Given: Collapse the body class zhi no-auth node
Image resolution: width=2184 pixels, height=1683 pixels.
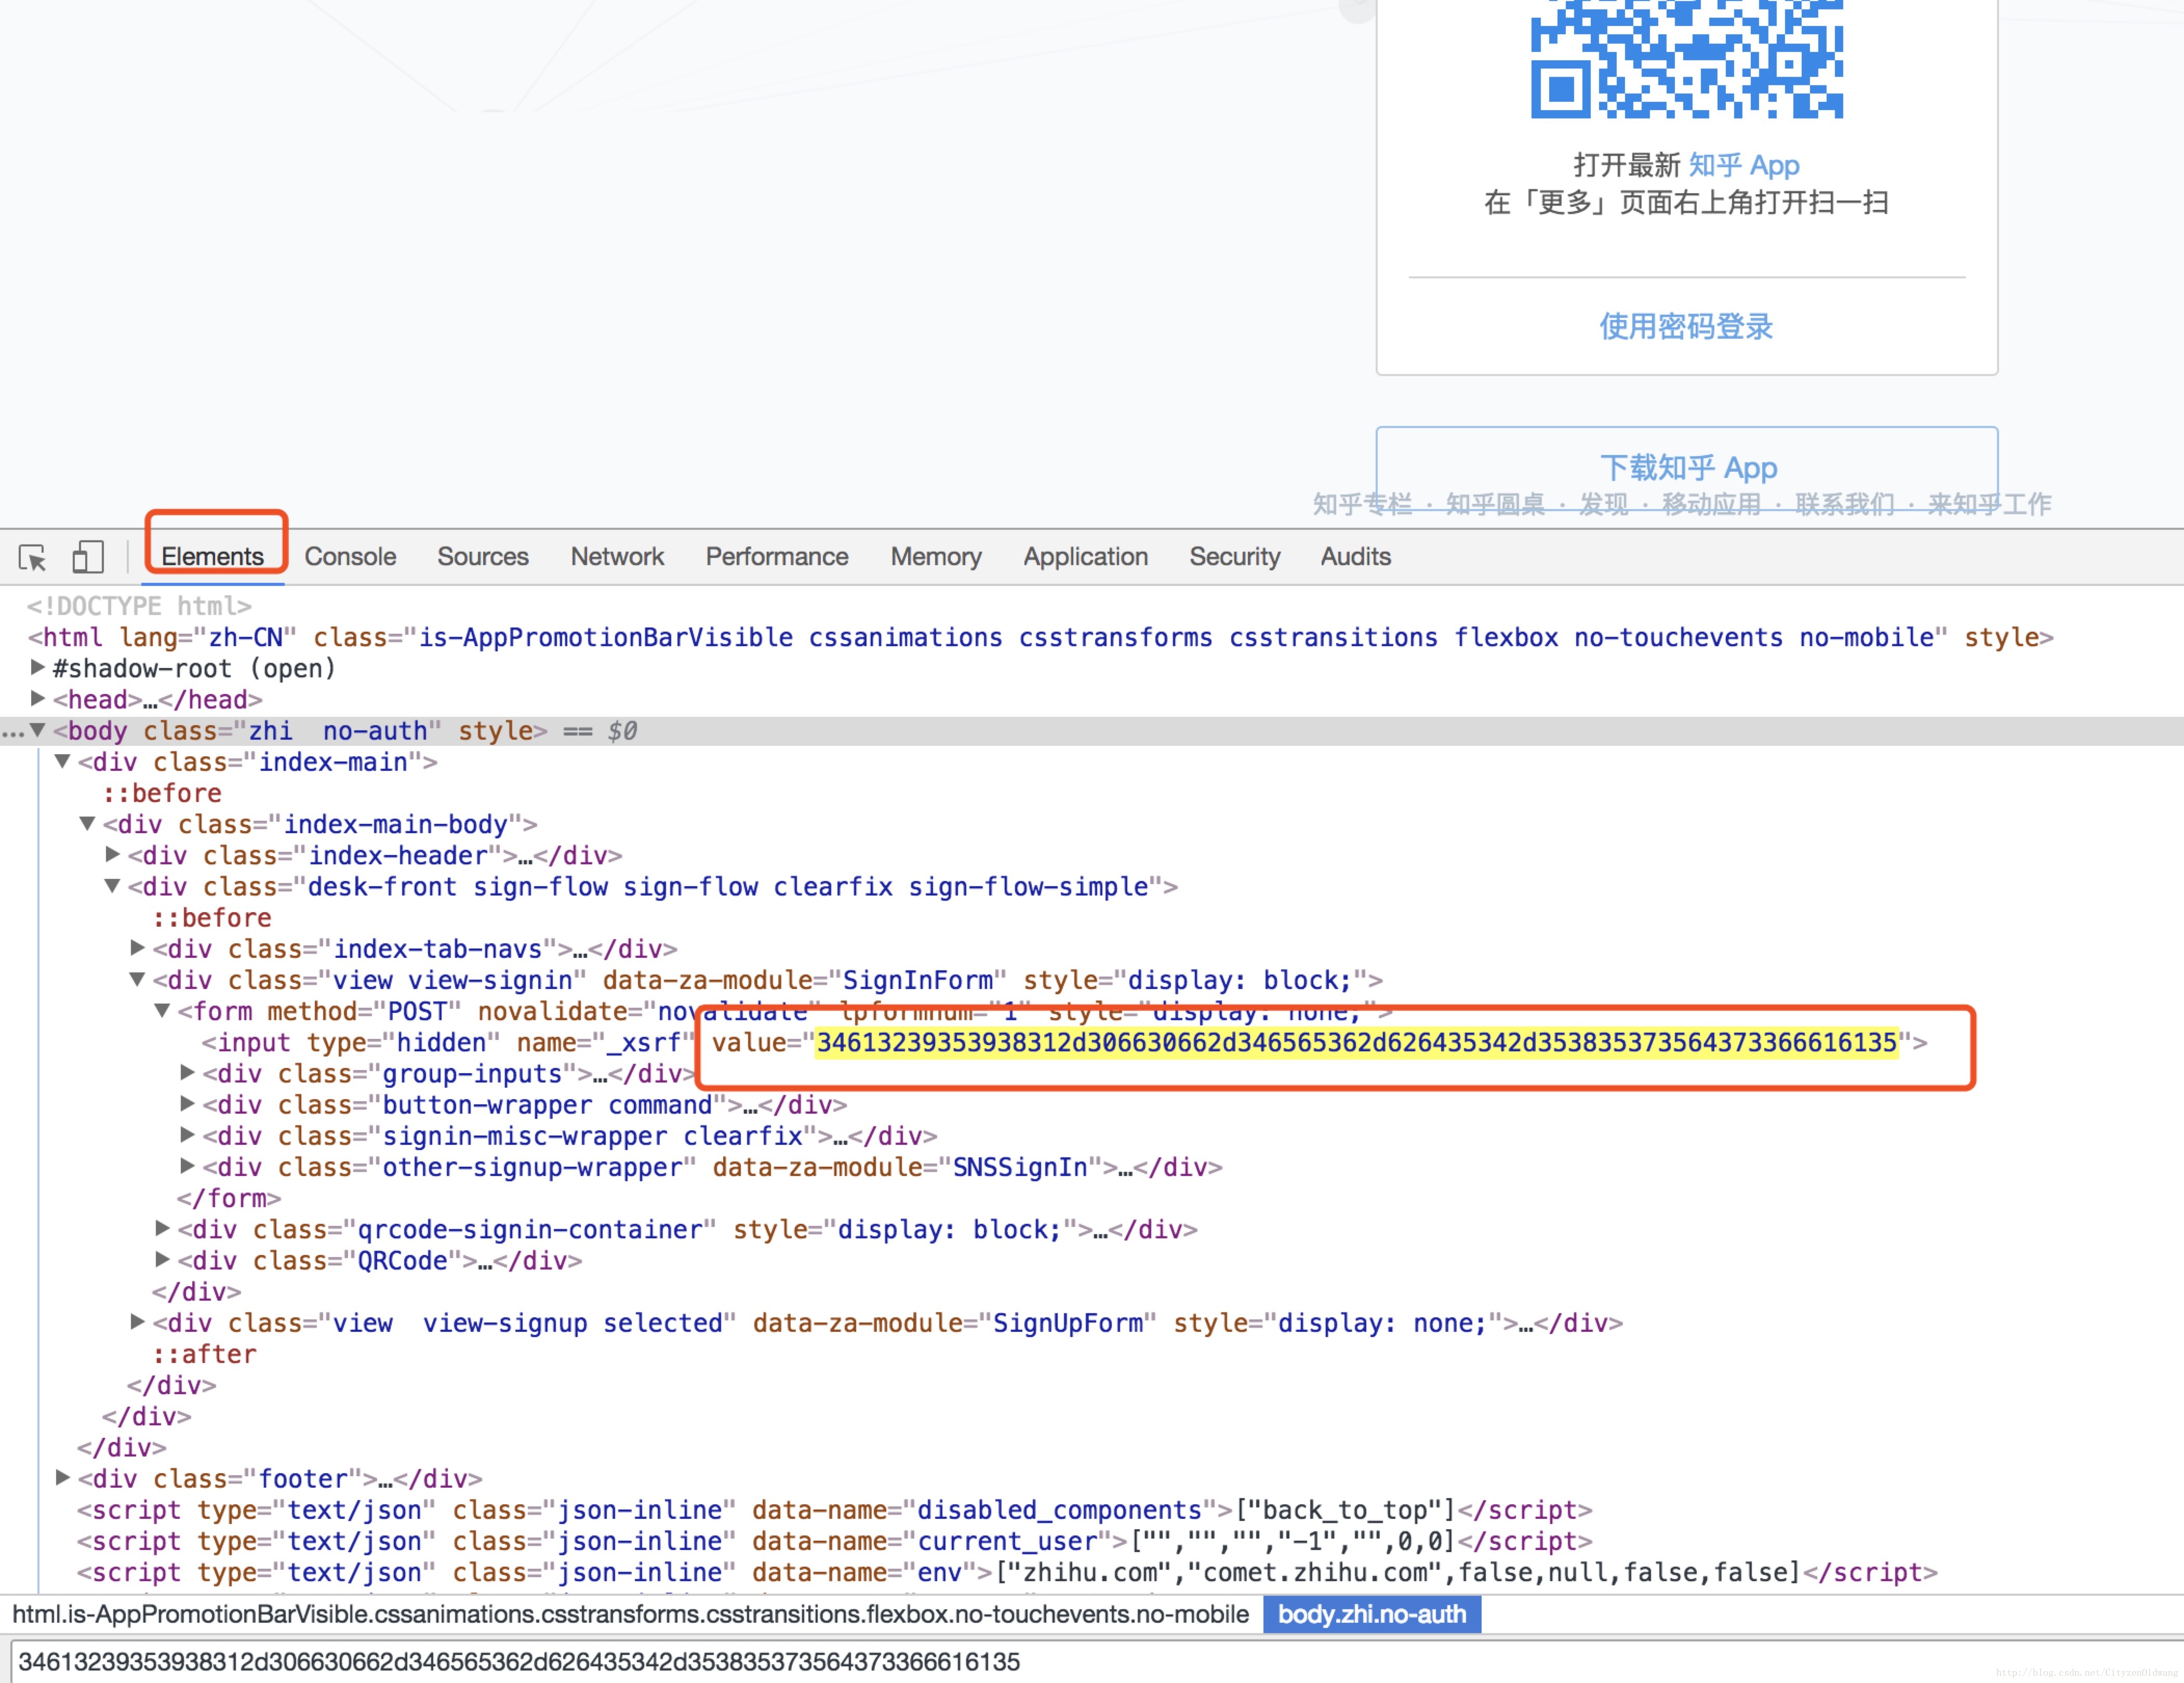Looking at the screenshot, I should 37,730.
